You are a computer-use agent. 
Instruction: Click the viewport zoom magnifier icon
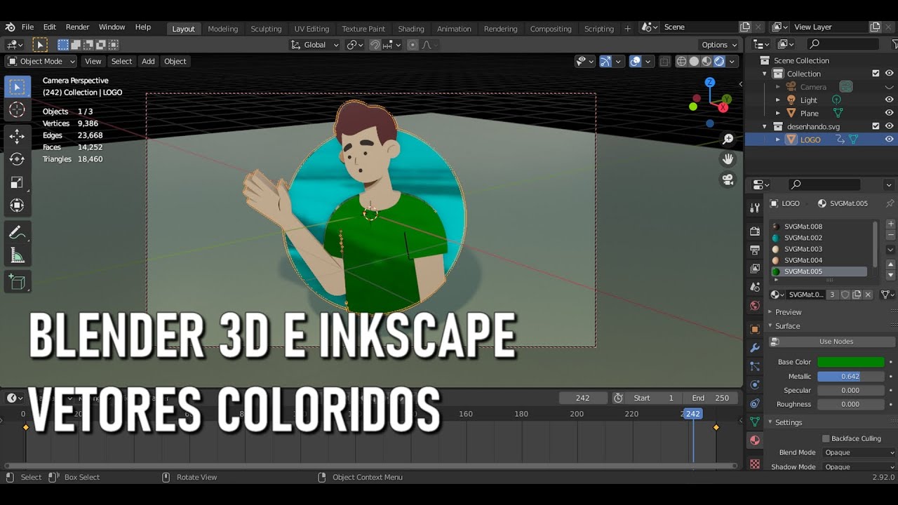(x=728, y=140)
